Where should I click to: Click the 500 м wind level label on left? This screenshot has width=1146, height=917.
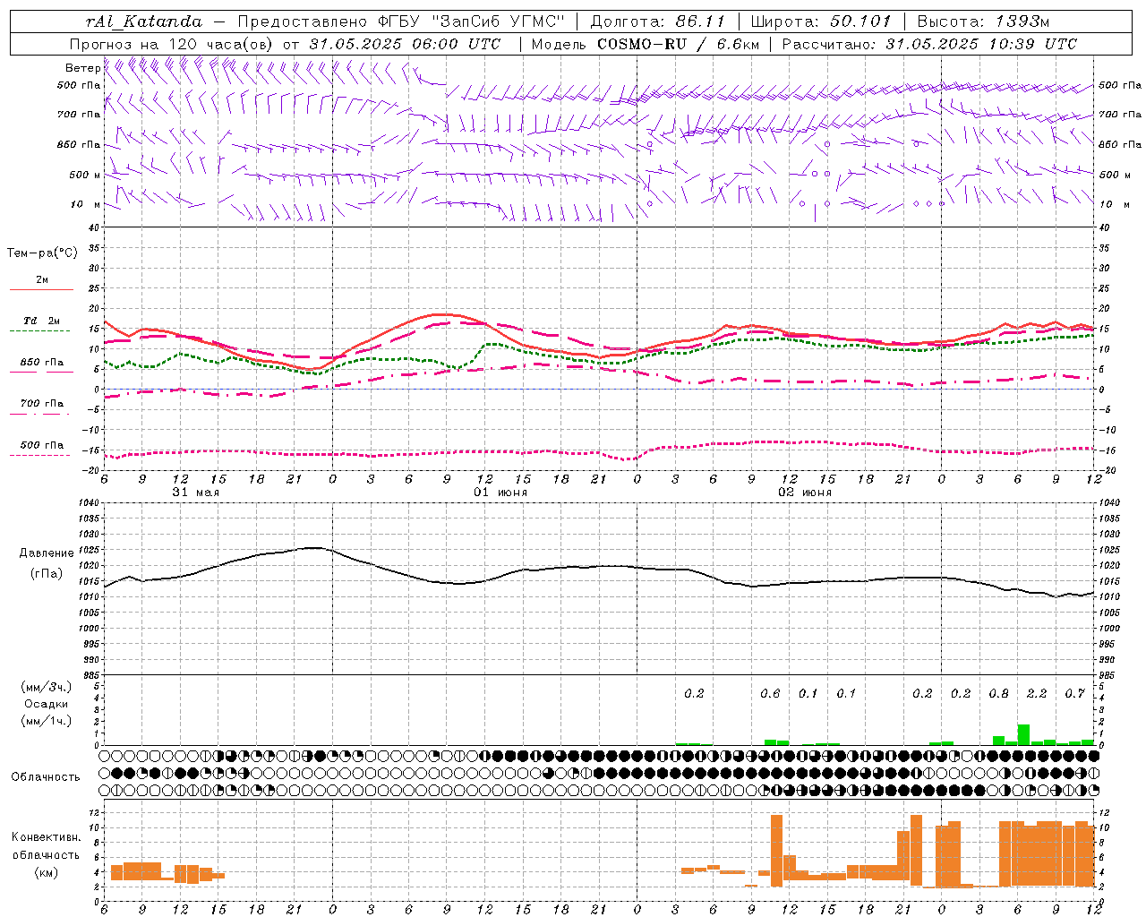click(x=85, y=175)
